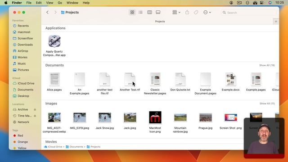Select Don Quixote.txt file
The image size is (288, 162).
tap(180, 79)
